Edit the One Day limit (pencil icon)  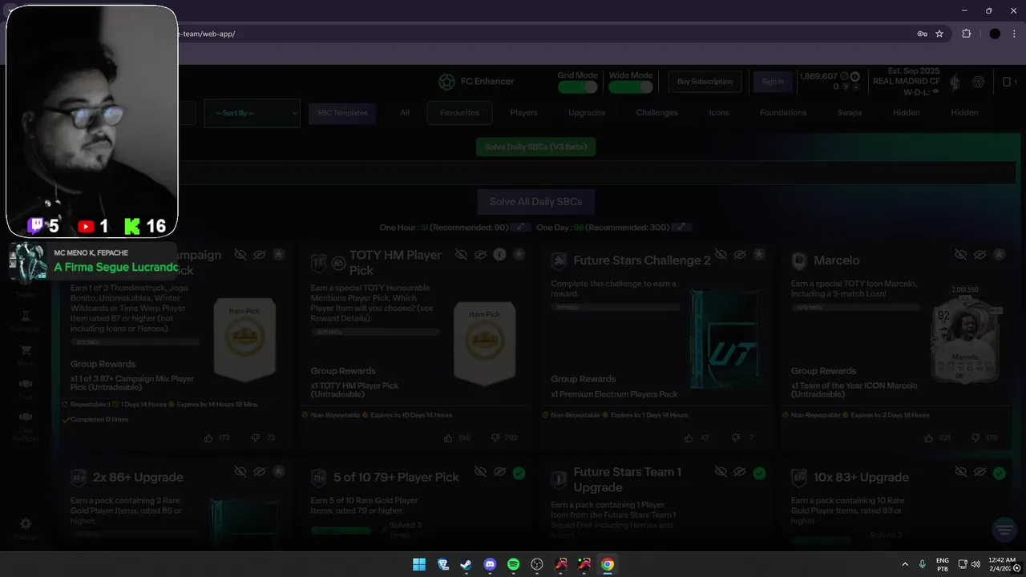(681, 228)
